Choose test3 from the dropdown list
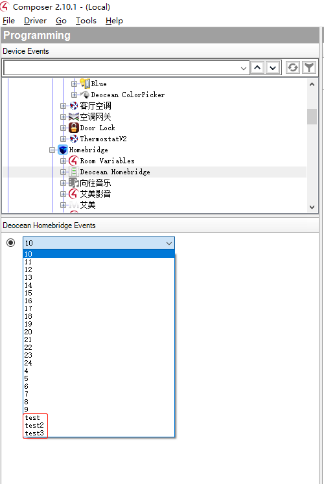Screen dimensions: 324x484 [34, 433]
